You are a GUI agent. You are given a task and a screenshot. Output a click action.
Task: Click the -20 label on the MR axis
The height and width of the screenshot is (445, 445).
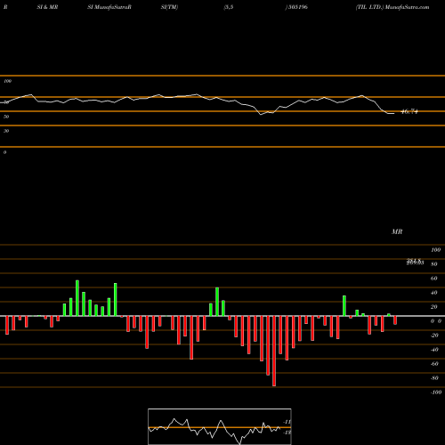pos(434,336)
